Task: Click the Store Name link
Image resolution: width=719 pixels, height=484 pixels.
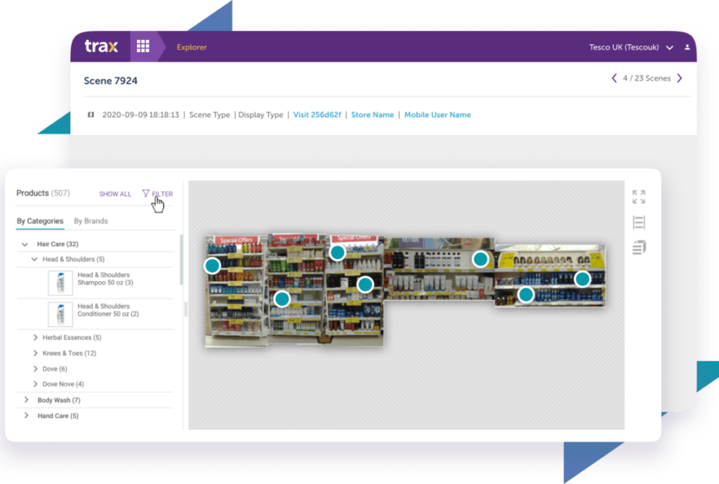Action: click(372, 114)
